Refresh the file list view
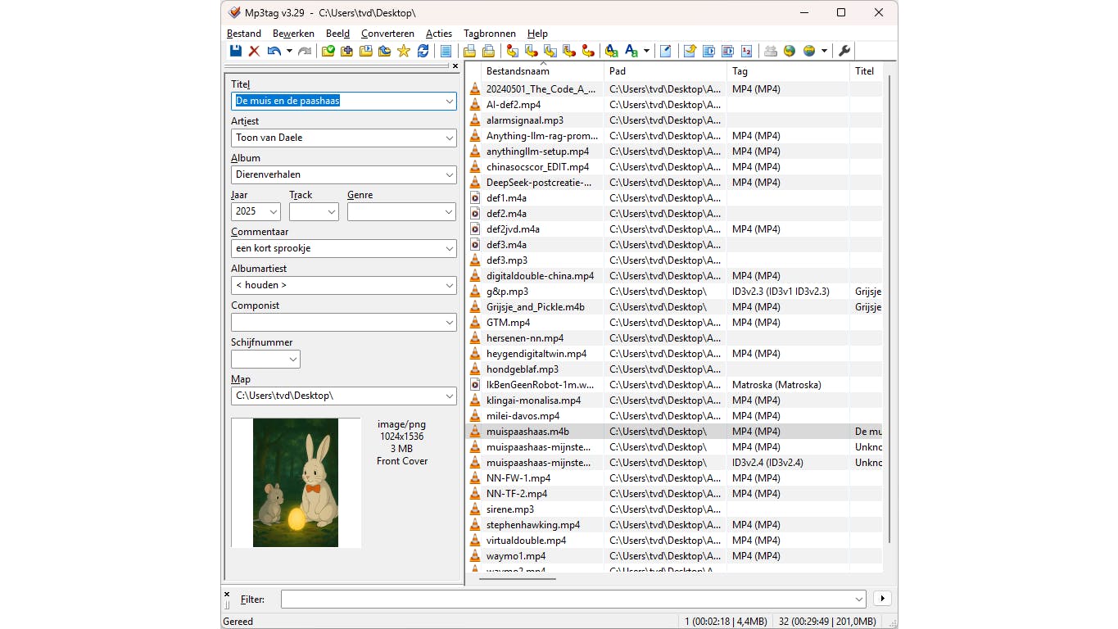This screenshot has height=629, width=1118. tap(423, 51)
